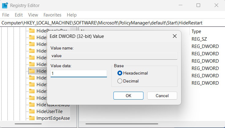Click the HideTaskViewBu folder icon

32,105
